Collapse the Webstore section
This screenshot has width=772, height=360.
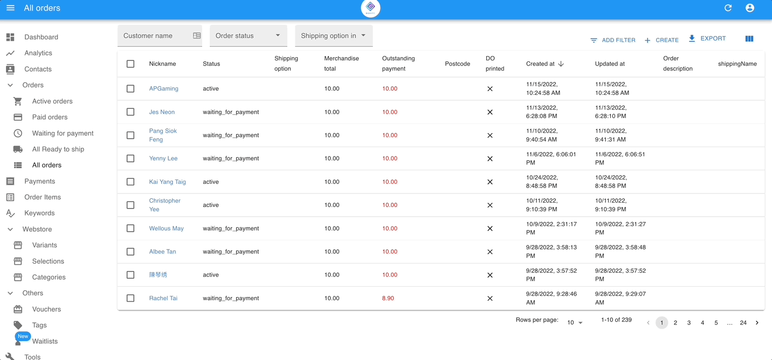tap(10, 229)
